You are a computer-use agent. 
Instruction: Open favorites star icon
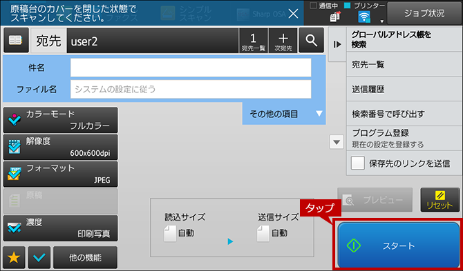[14, 258]
